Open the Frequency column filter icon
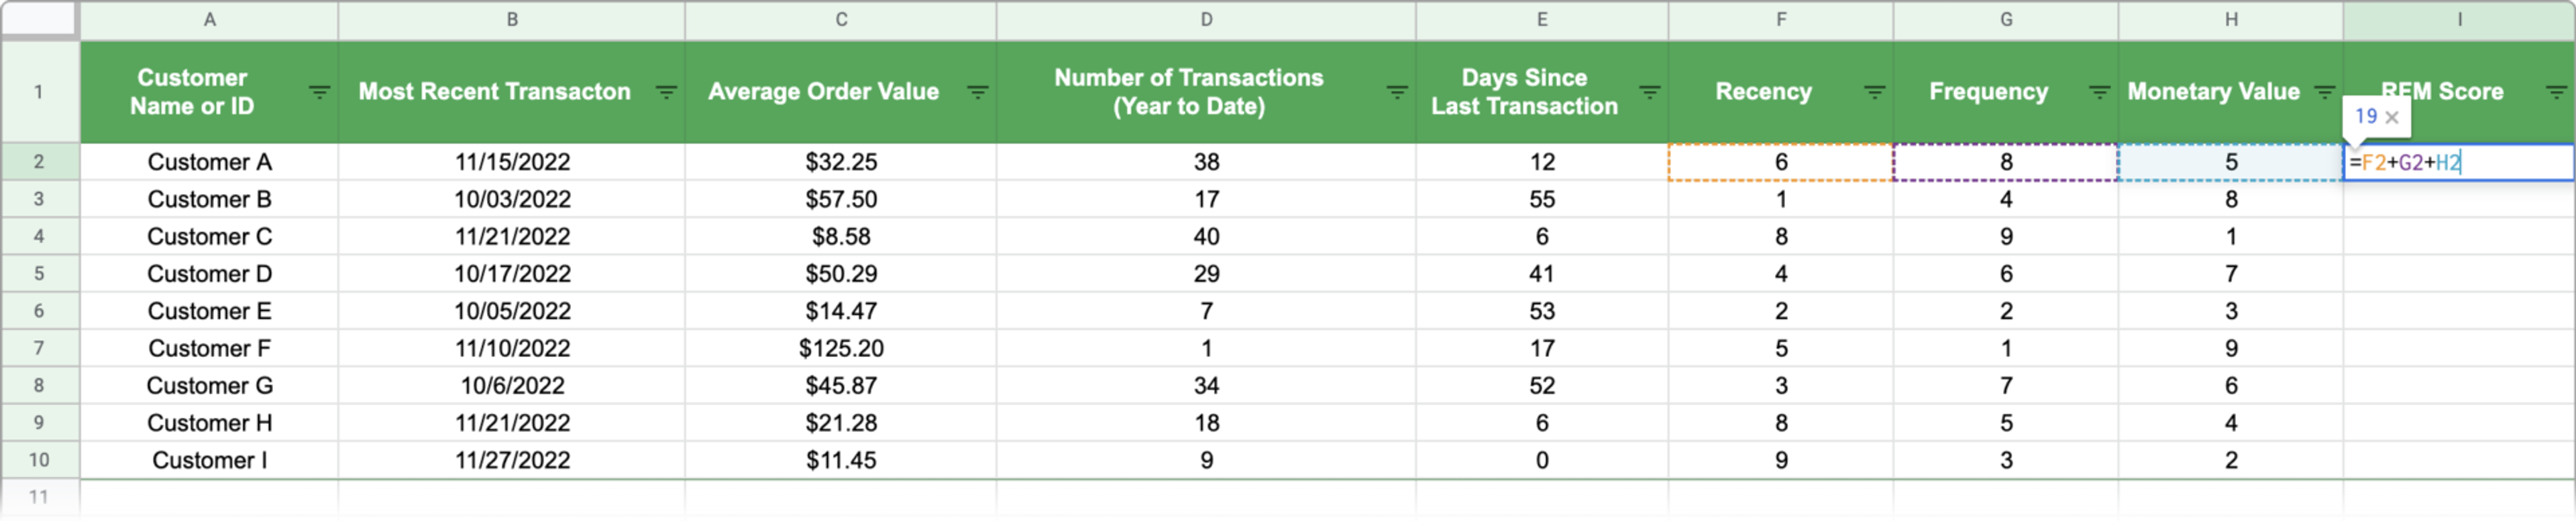2576x521 pixels. (x=2100, y=92)
